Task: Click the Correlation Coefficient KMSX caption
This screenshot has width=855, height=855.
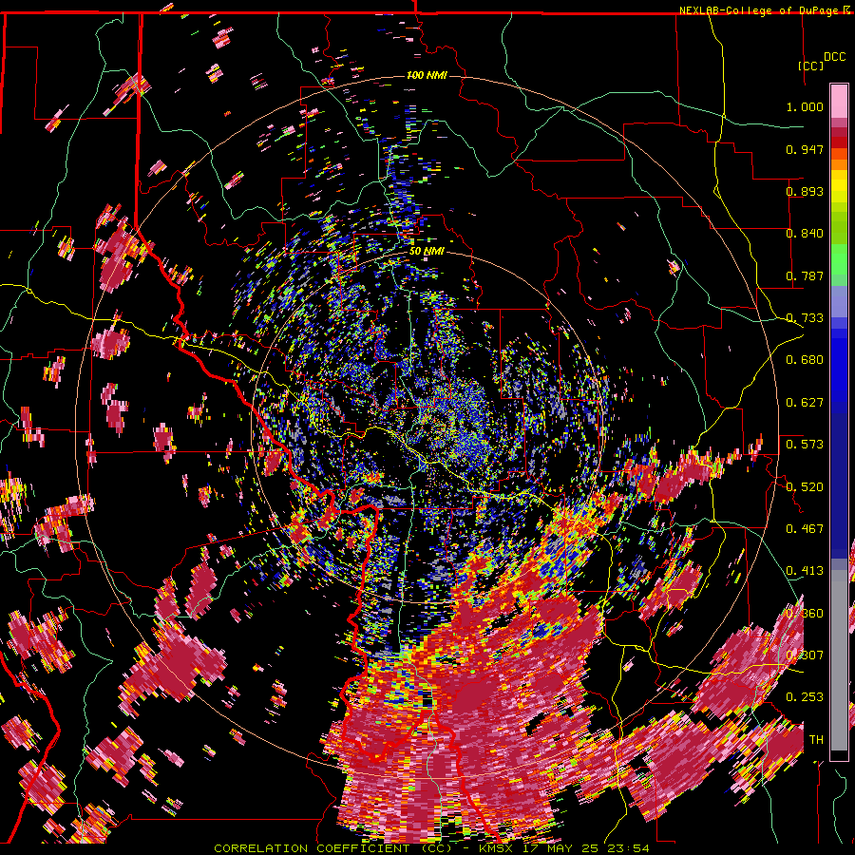Action: [x=431, y=848]
